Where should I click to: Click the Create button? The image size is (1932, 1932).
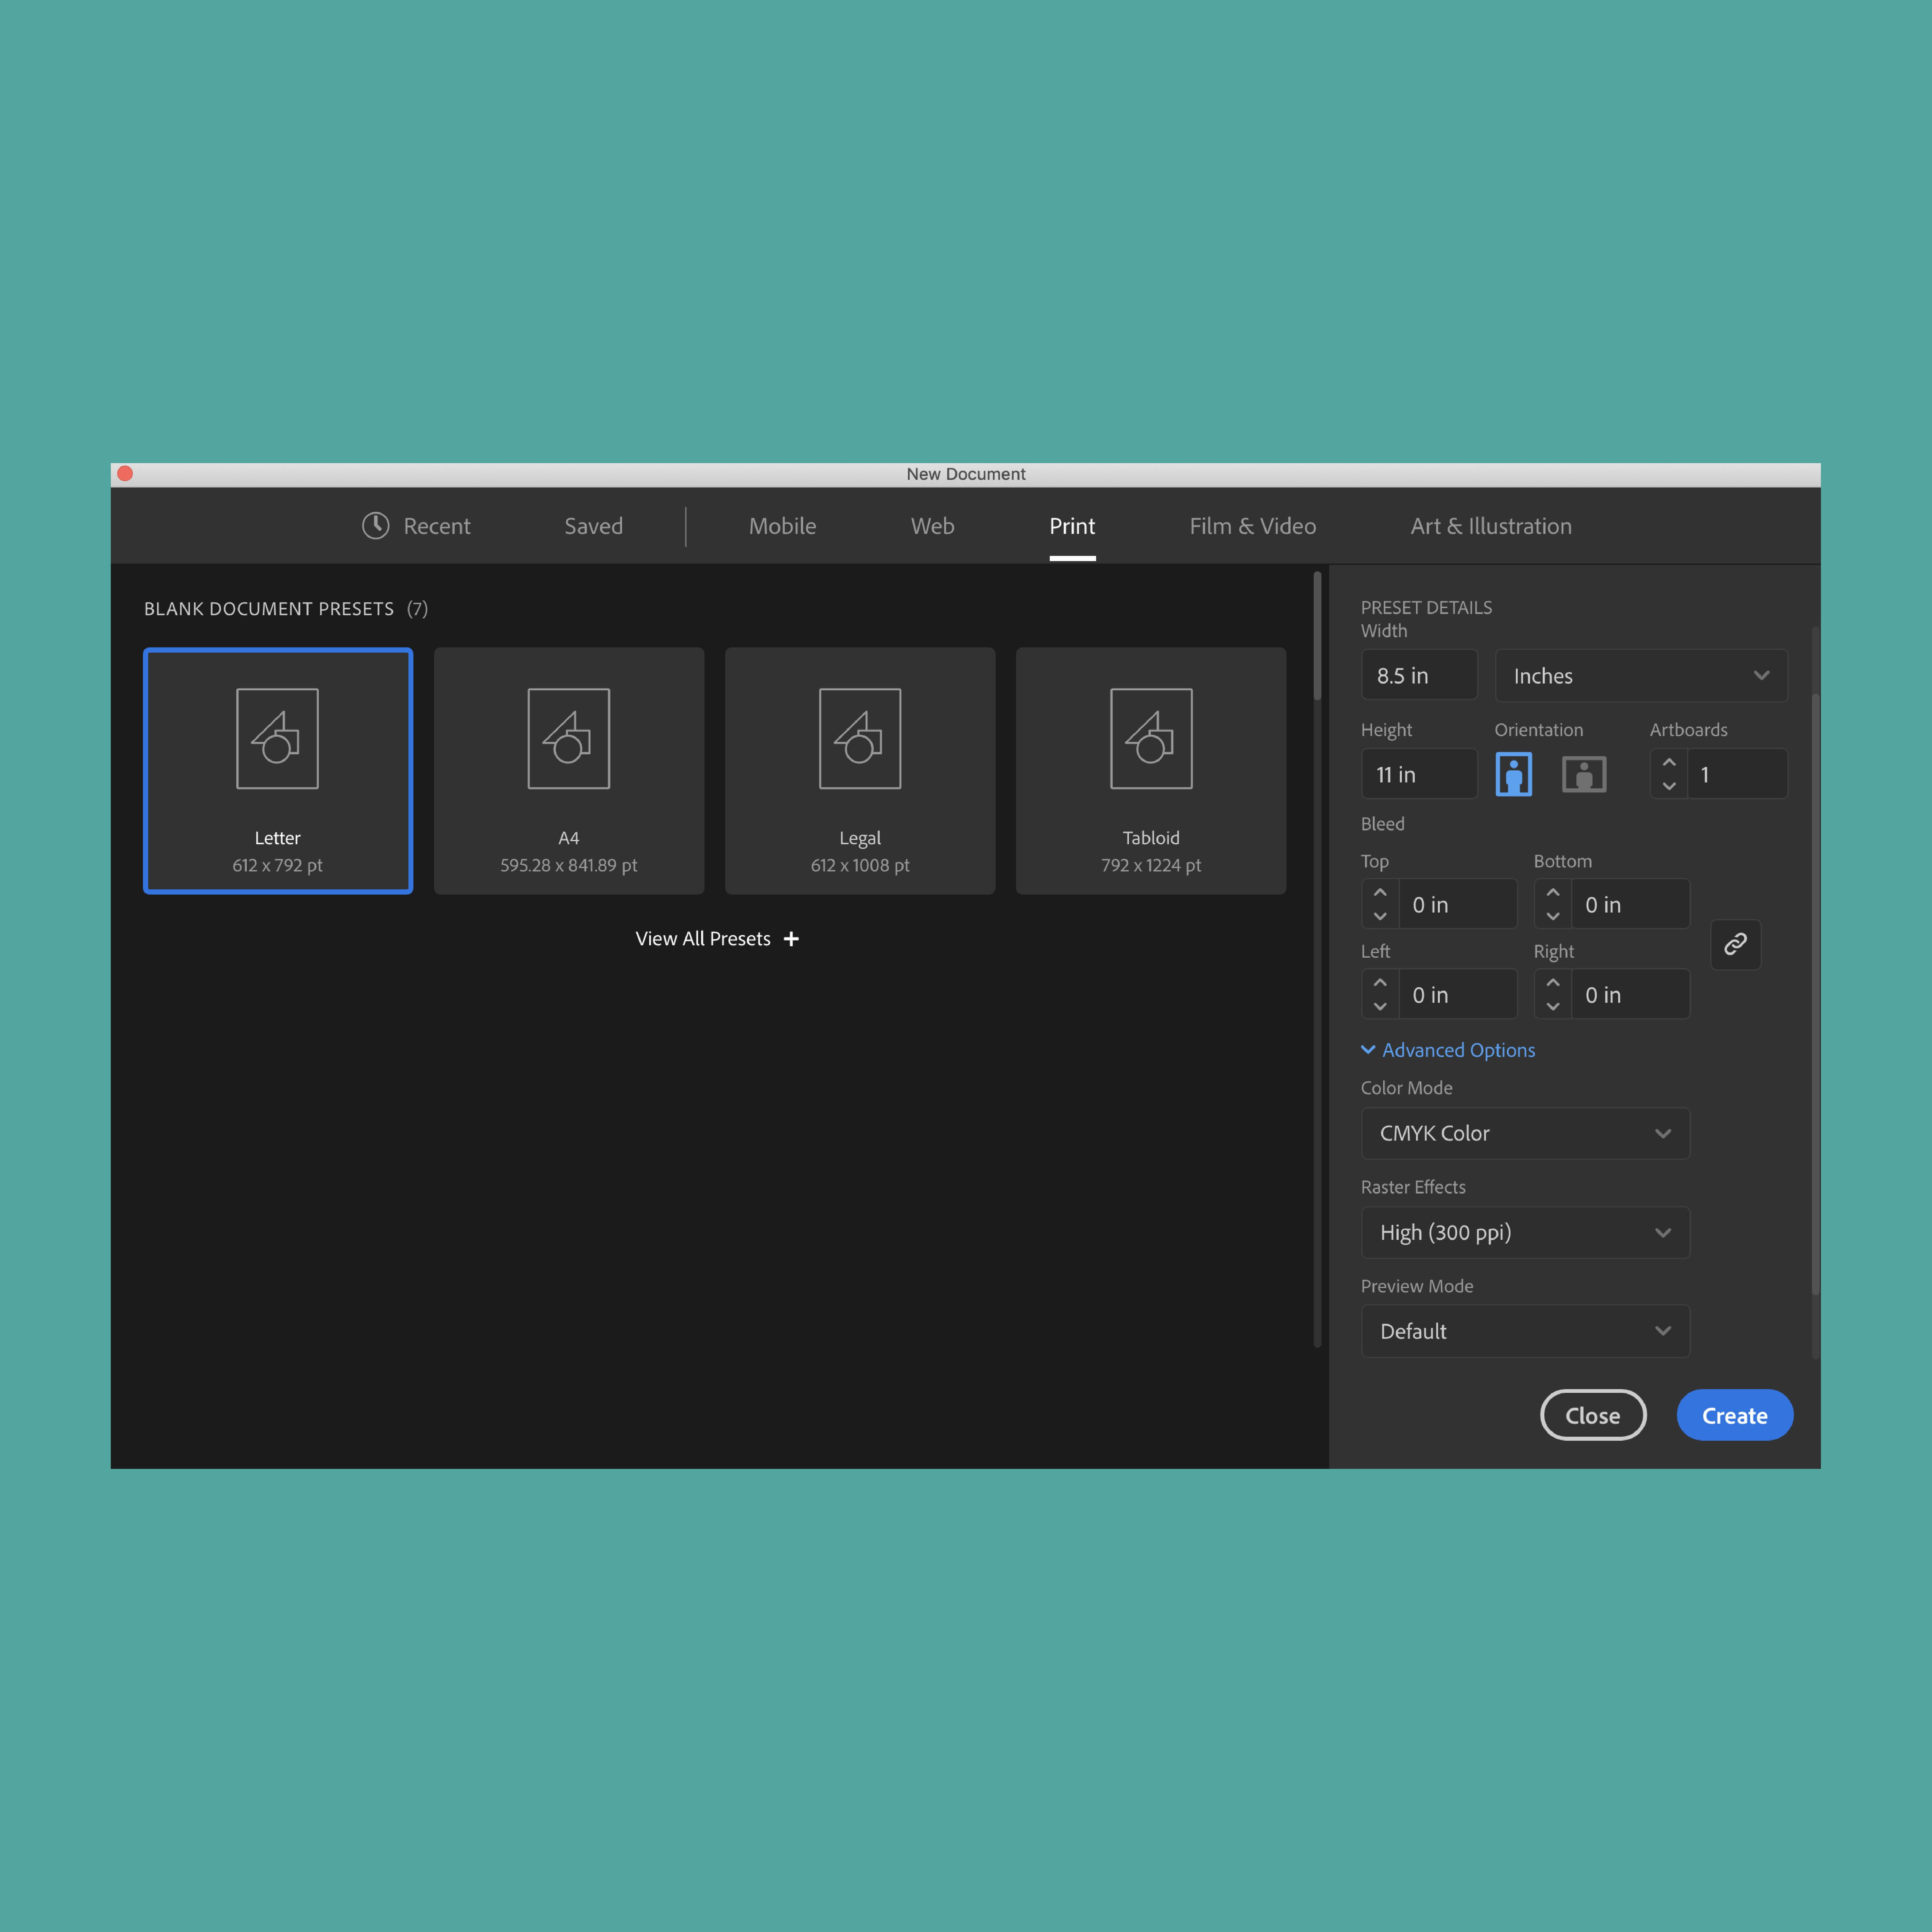[1734, 1415]
